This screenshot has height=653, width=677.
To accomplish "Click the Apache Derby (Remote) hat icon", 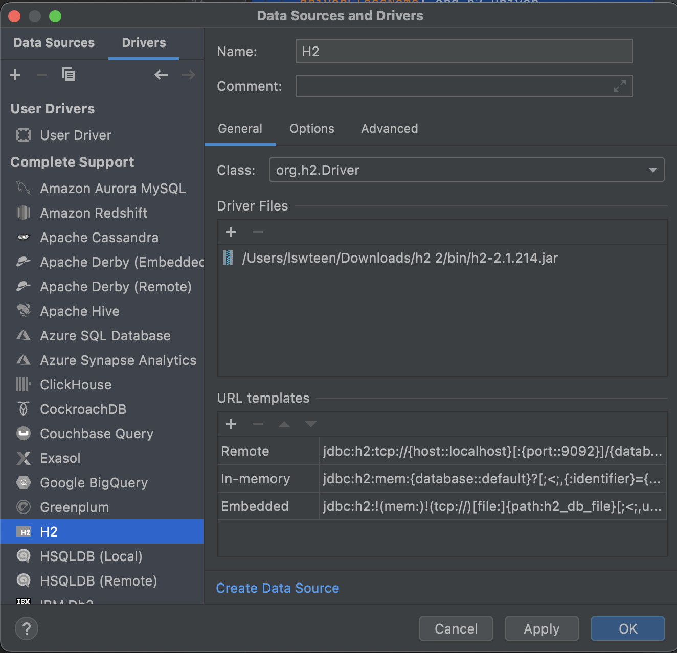I will coord(24,287).
